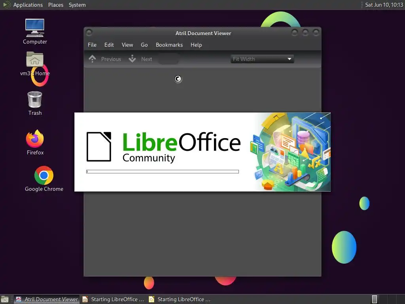Click the LibreOffice Community splash logo

(163, 147)
